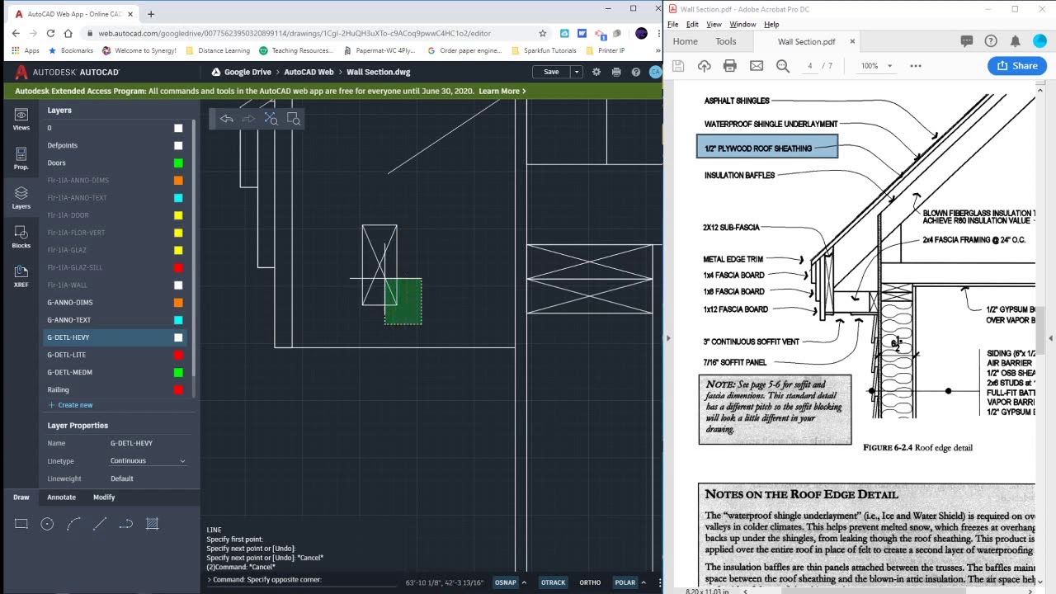The image size is (1056, 594).
Task: Toggle OTRACK in status bar
Action: 553,582
